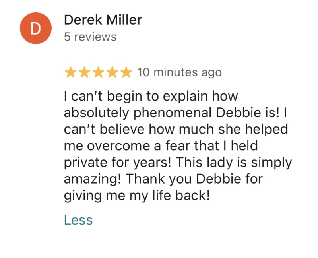Click the line 'can't believe how much she helped'
318x258 pixels.
click(x=176, y=129)
